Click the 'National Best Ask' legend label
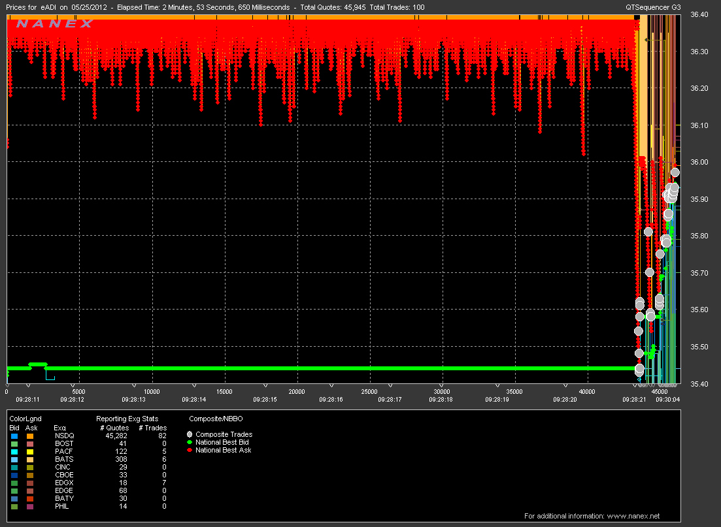The width and height of the screenshot is (721, 527). 224,450
